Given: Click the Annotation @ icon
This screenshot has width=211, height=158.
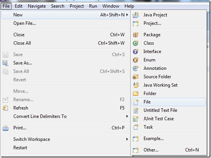Looking at the screenshot, I should (136, 68).
